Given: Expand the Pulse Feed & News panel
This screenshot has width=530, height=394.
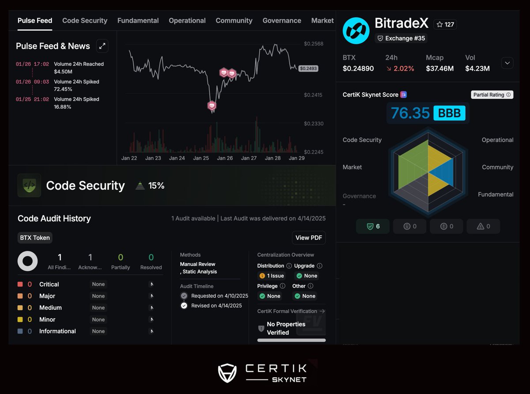Looking at the screenshot, I should [102, 46].
